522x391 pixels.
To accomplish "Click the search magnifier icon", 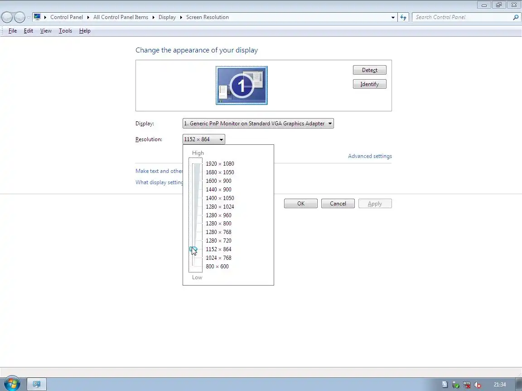I will click(516, 17).
